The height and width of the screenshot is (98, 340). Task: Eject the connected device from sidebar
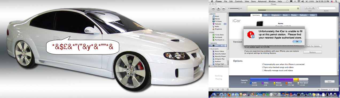225,46
